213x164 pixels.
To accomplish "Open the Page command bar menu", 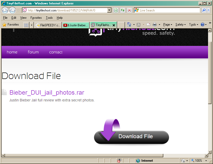I will click(168, 25).
